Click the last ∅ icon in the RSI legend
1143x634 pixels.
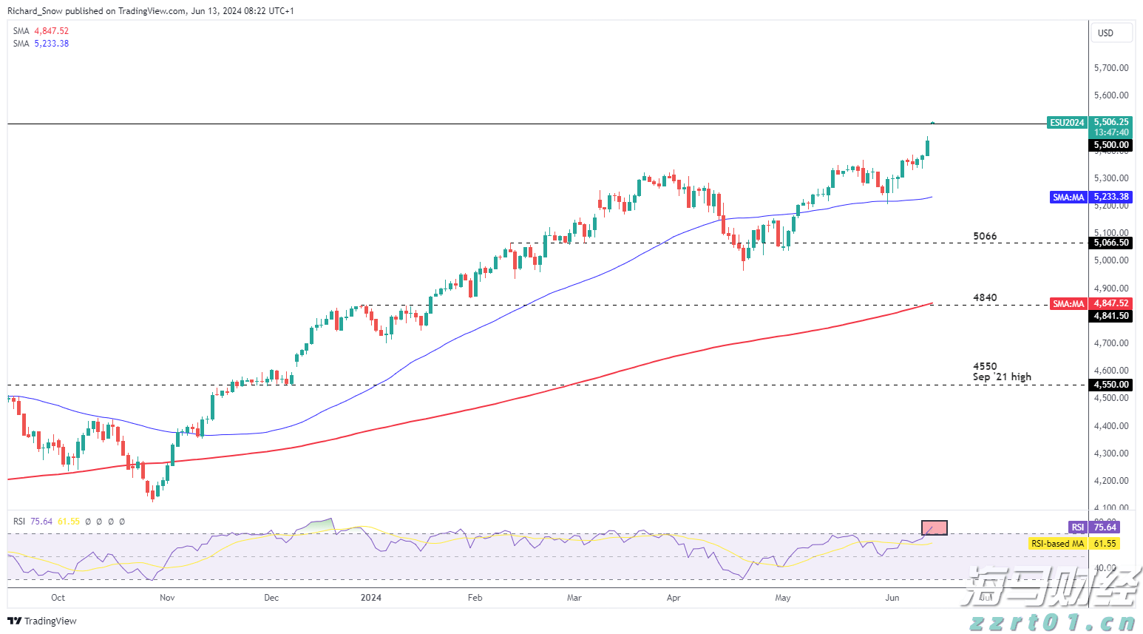point(122,522)
